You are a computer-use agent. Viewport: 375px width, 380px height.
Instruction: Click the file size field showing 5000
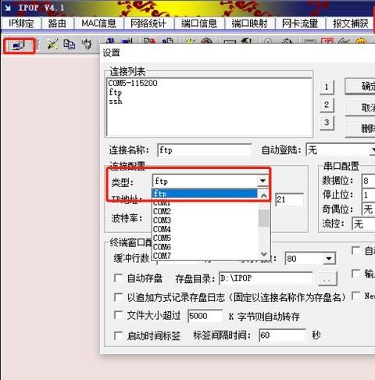205,316
